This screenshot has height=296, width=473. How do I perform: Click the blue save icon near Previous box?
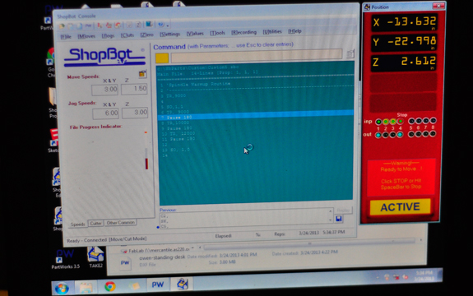tap(339, 219)
